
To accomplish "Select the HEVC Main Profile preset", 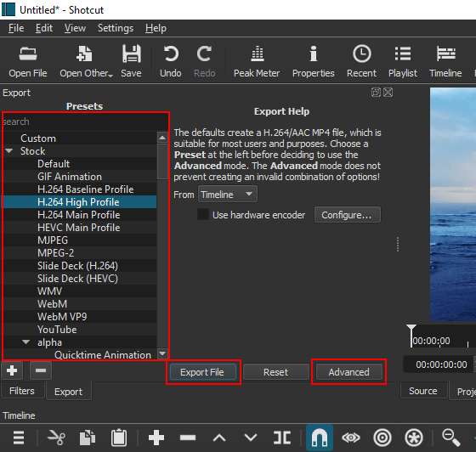I will click(x=78, y=228).
